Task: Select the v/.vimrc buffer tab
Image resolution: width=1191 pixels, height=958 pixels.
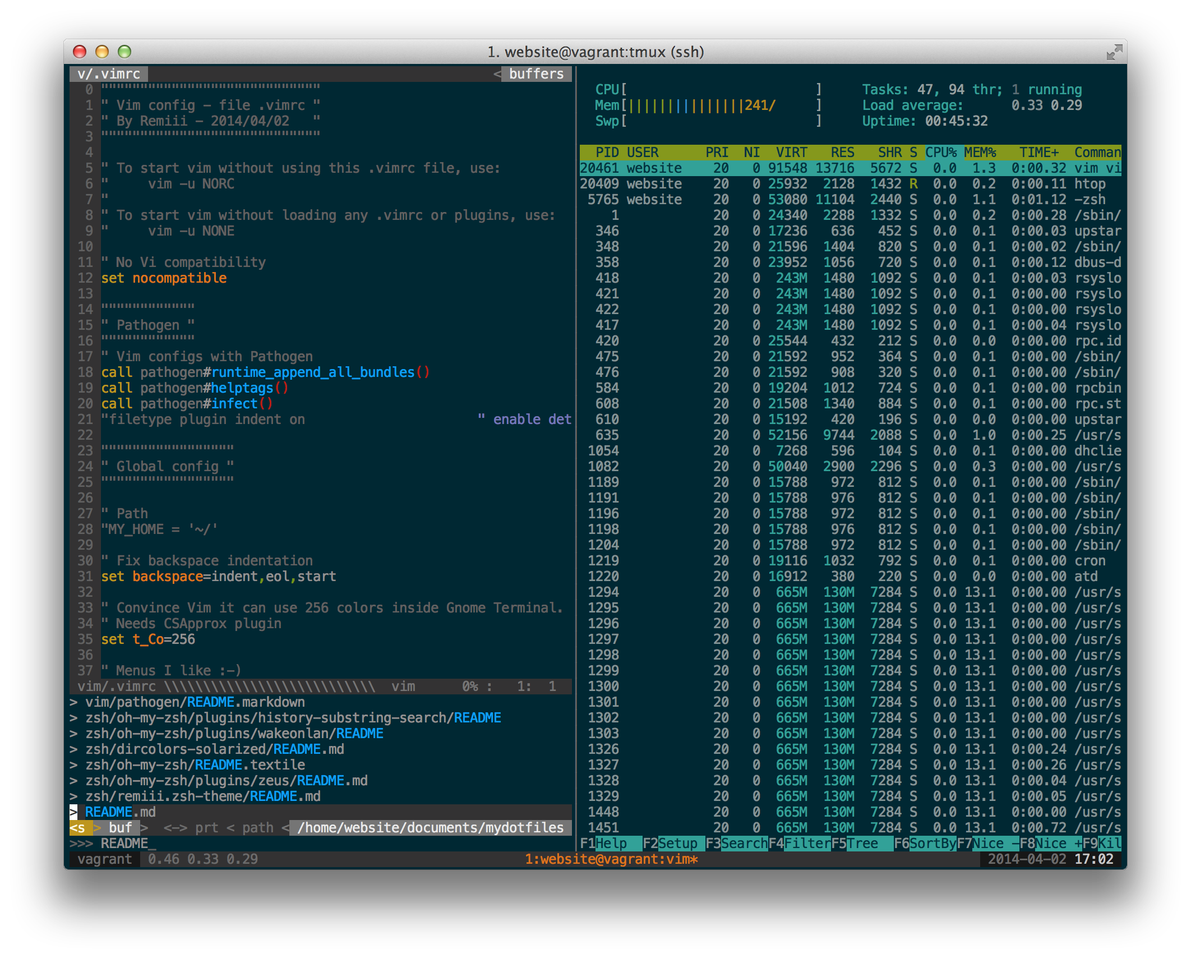Action: click(109, 74)
